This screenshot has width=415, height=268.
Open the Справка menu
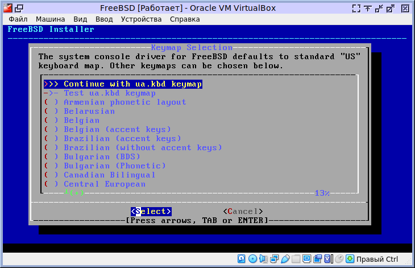185,19
